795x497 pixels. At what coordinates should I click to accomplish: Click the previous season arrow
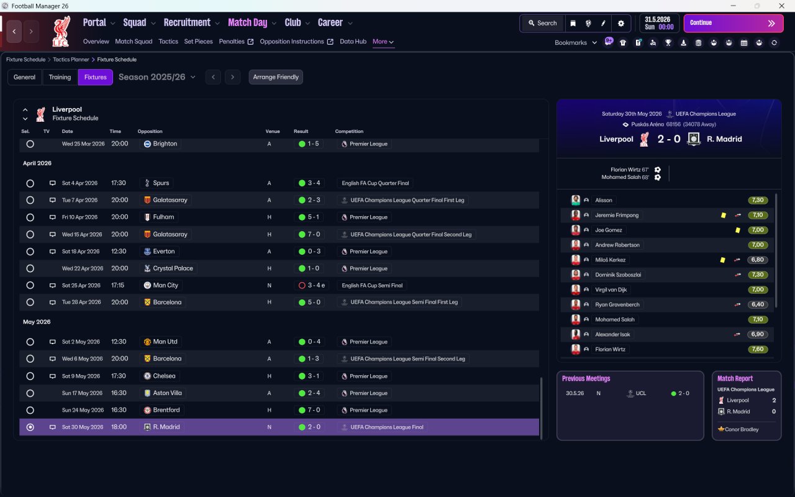(213, 77)
